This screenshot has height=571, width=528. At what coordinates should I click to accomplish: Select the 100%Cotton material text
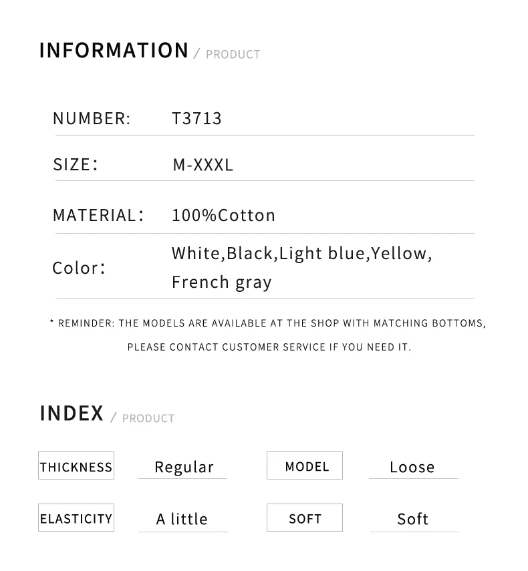[223, 215]
